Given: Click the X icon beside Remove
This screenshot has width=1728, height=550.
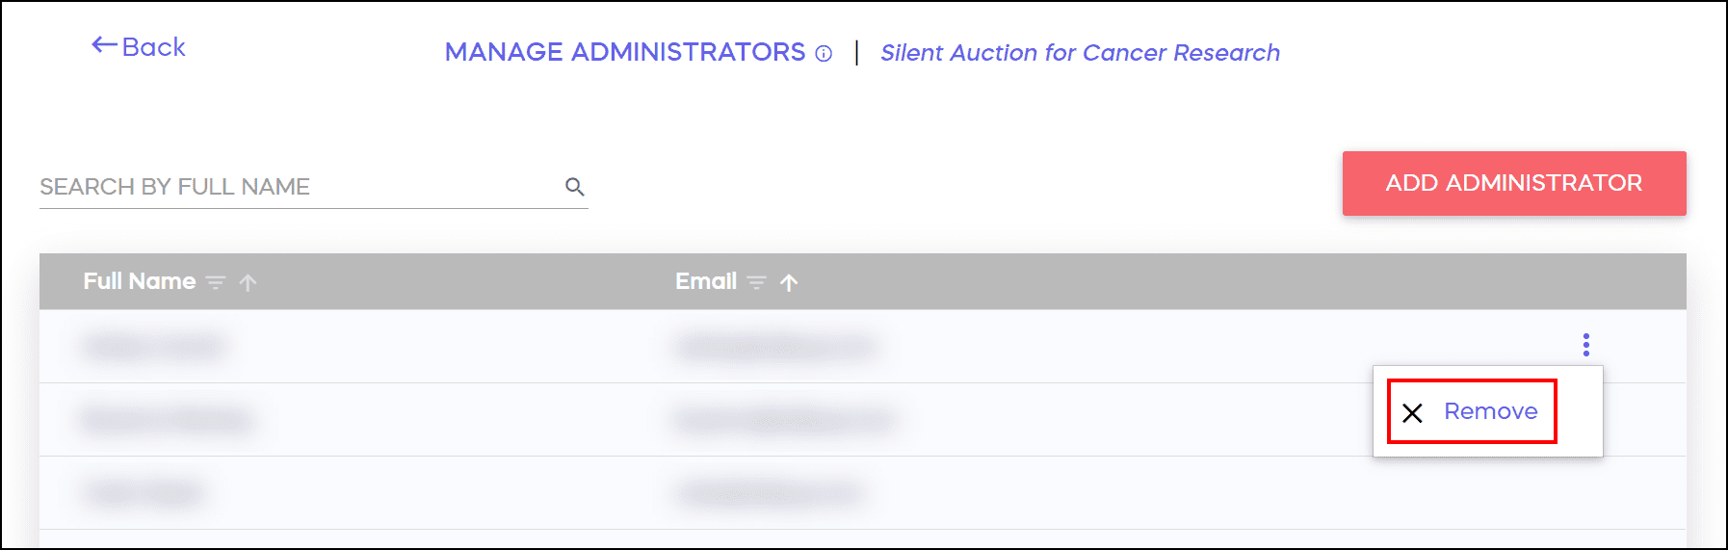Looking at the screenshot, I should [x=1412, y=413].
